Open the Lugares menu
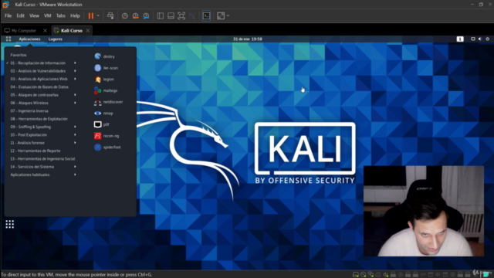Viewport: 494px width, 278px height. [56, 39]
